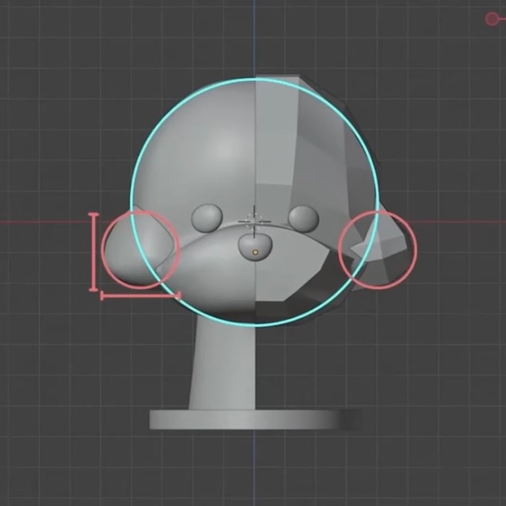The height and width of the screenshot is (506, 506).
Task: Click the red horizontal measurement bar below left ear
Action: [140, 295]
